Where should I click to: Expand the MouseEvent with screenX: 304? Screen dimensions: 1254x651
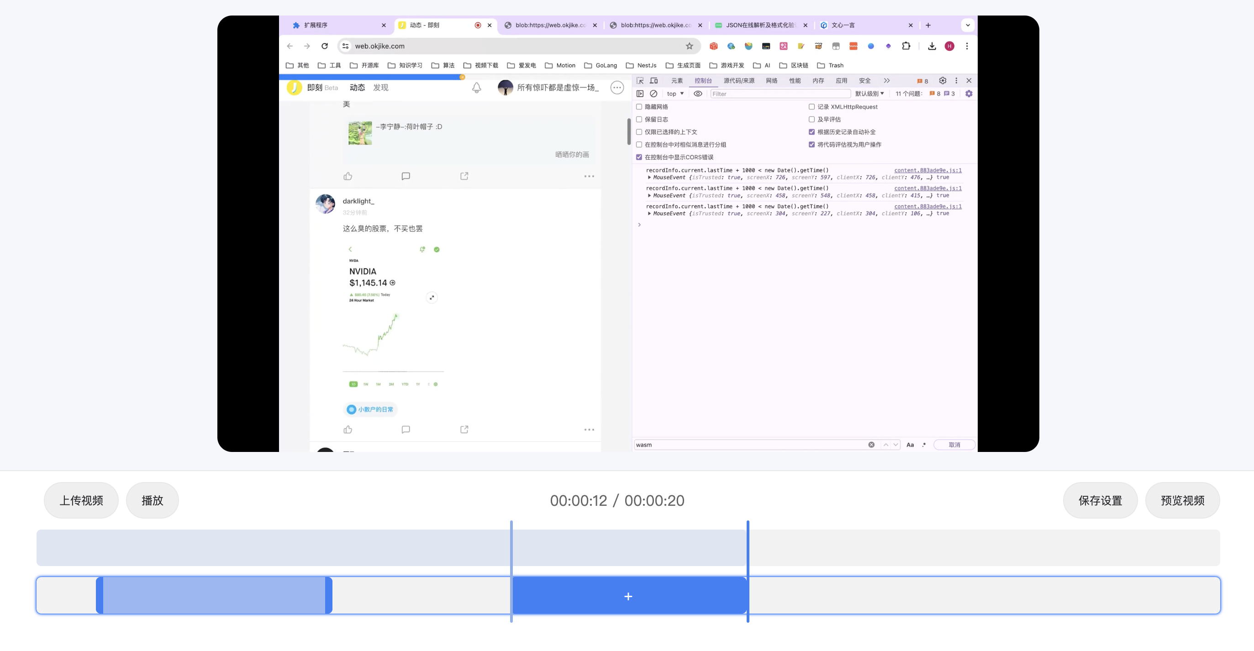(x=649, y=214)
